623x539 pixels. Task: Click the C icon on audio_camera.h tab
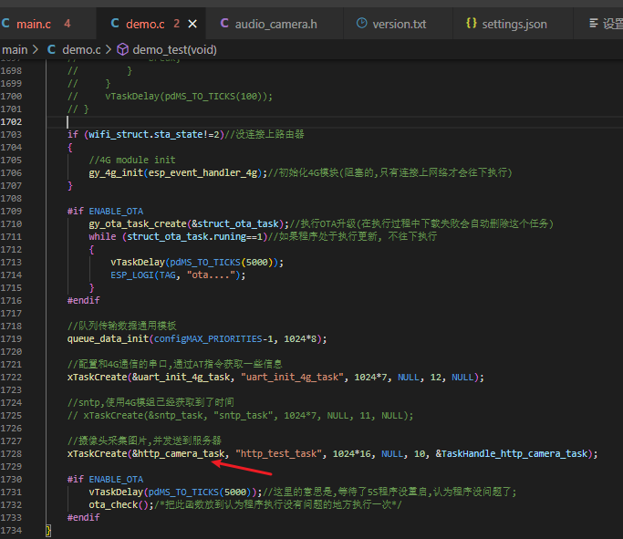coord(224,24)
